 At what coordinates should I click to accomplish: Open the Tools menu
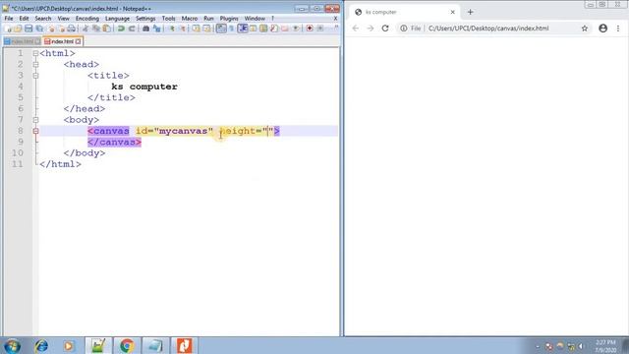pos(168,19)
